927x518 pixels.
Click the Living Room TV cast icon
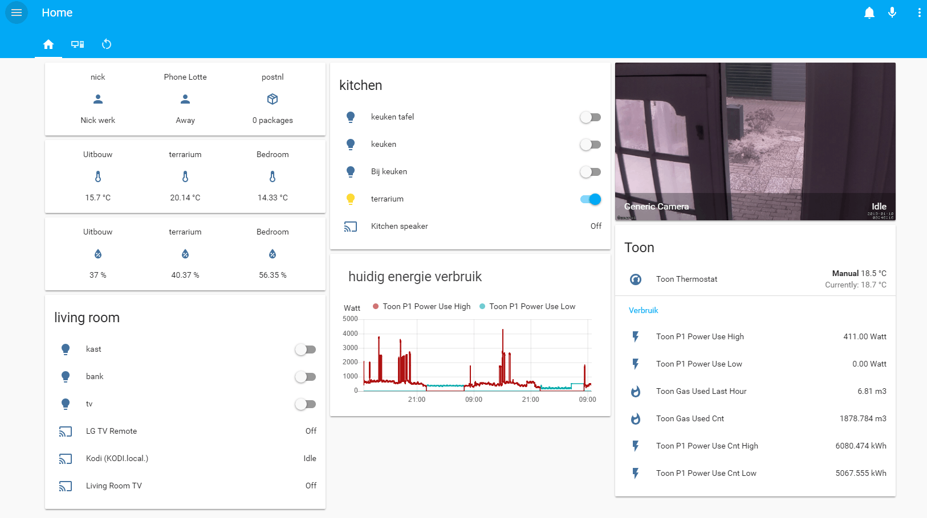(x=66, y=486)
